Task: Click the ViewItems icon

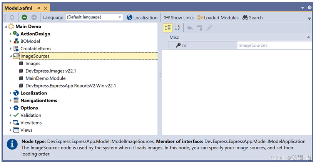Action: (x=16, y=123)
